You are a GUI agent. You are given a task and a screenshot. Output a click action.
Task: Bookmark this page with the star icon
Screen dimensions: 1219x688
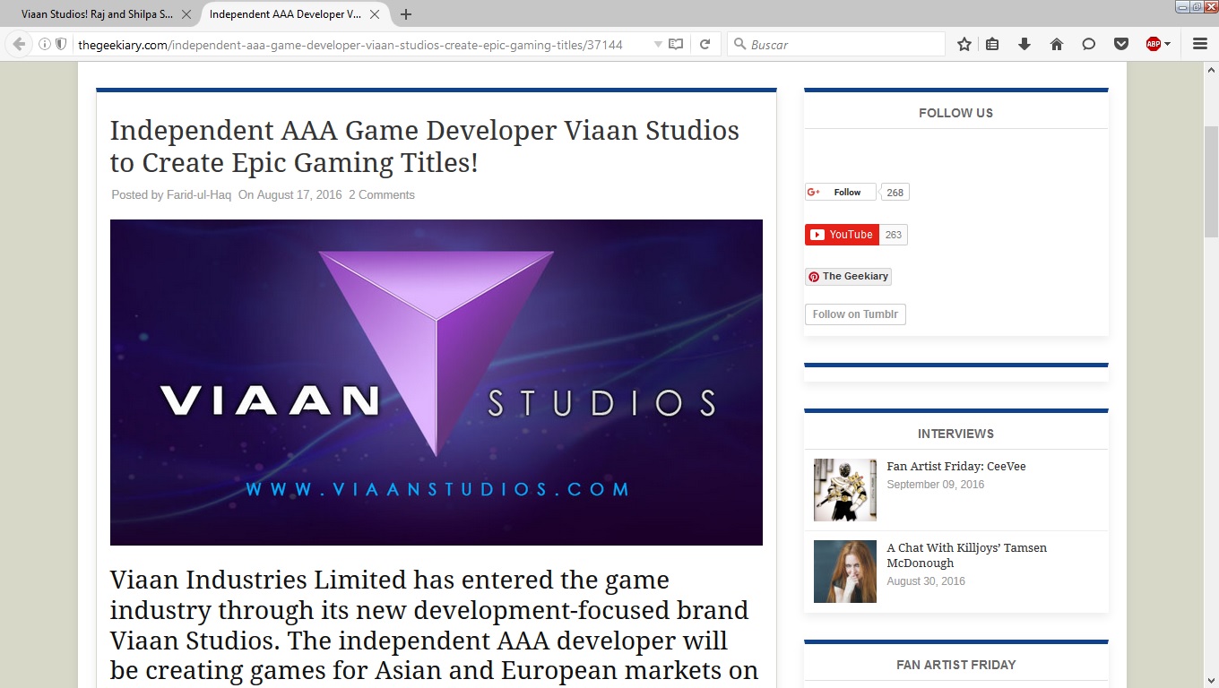(x=964, y=44)
